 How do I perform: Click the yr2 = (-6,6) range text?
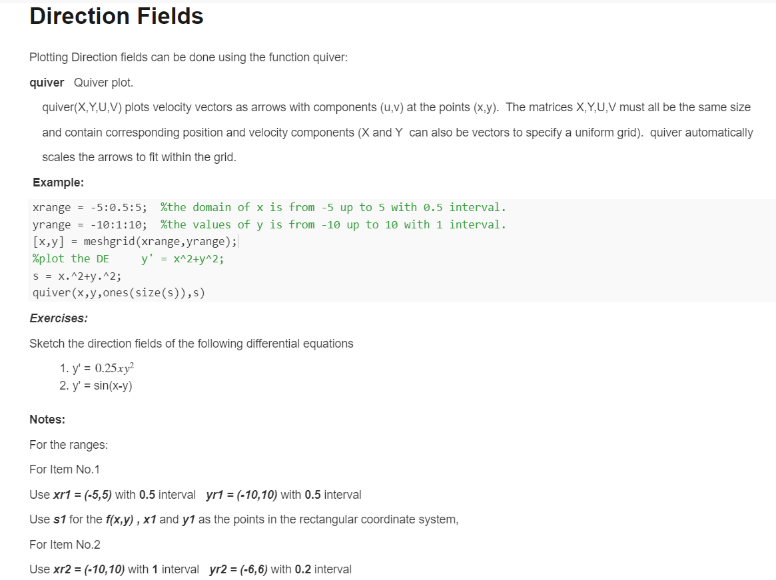[238, 569]
